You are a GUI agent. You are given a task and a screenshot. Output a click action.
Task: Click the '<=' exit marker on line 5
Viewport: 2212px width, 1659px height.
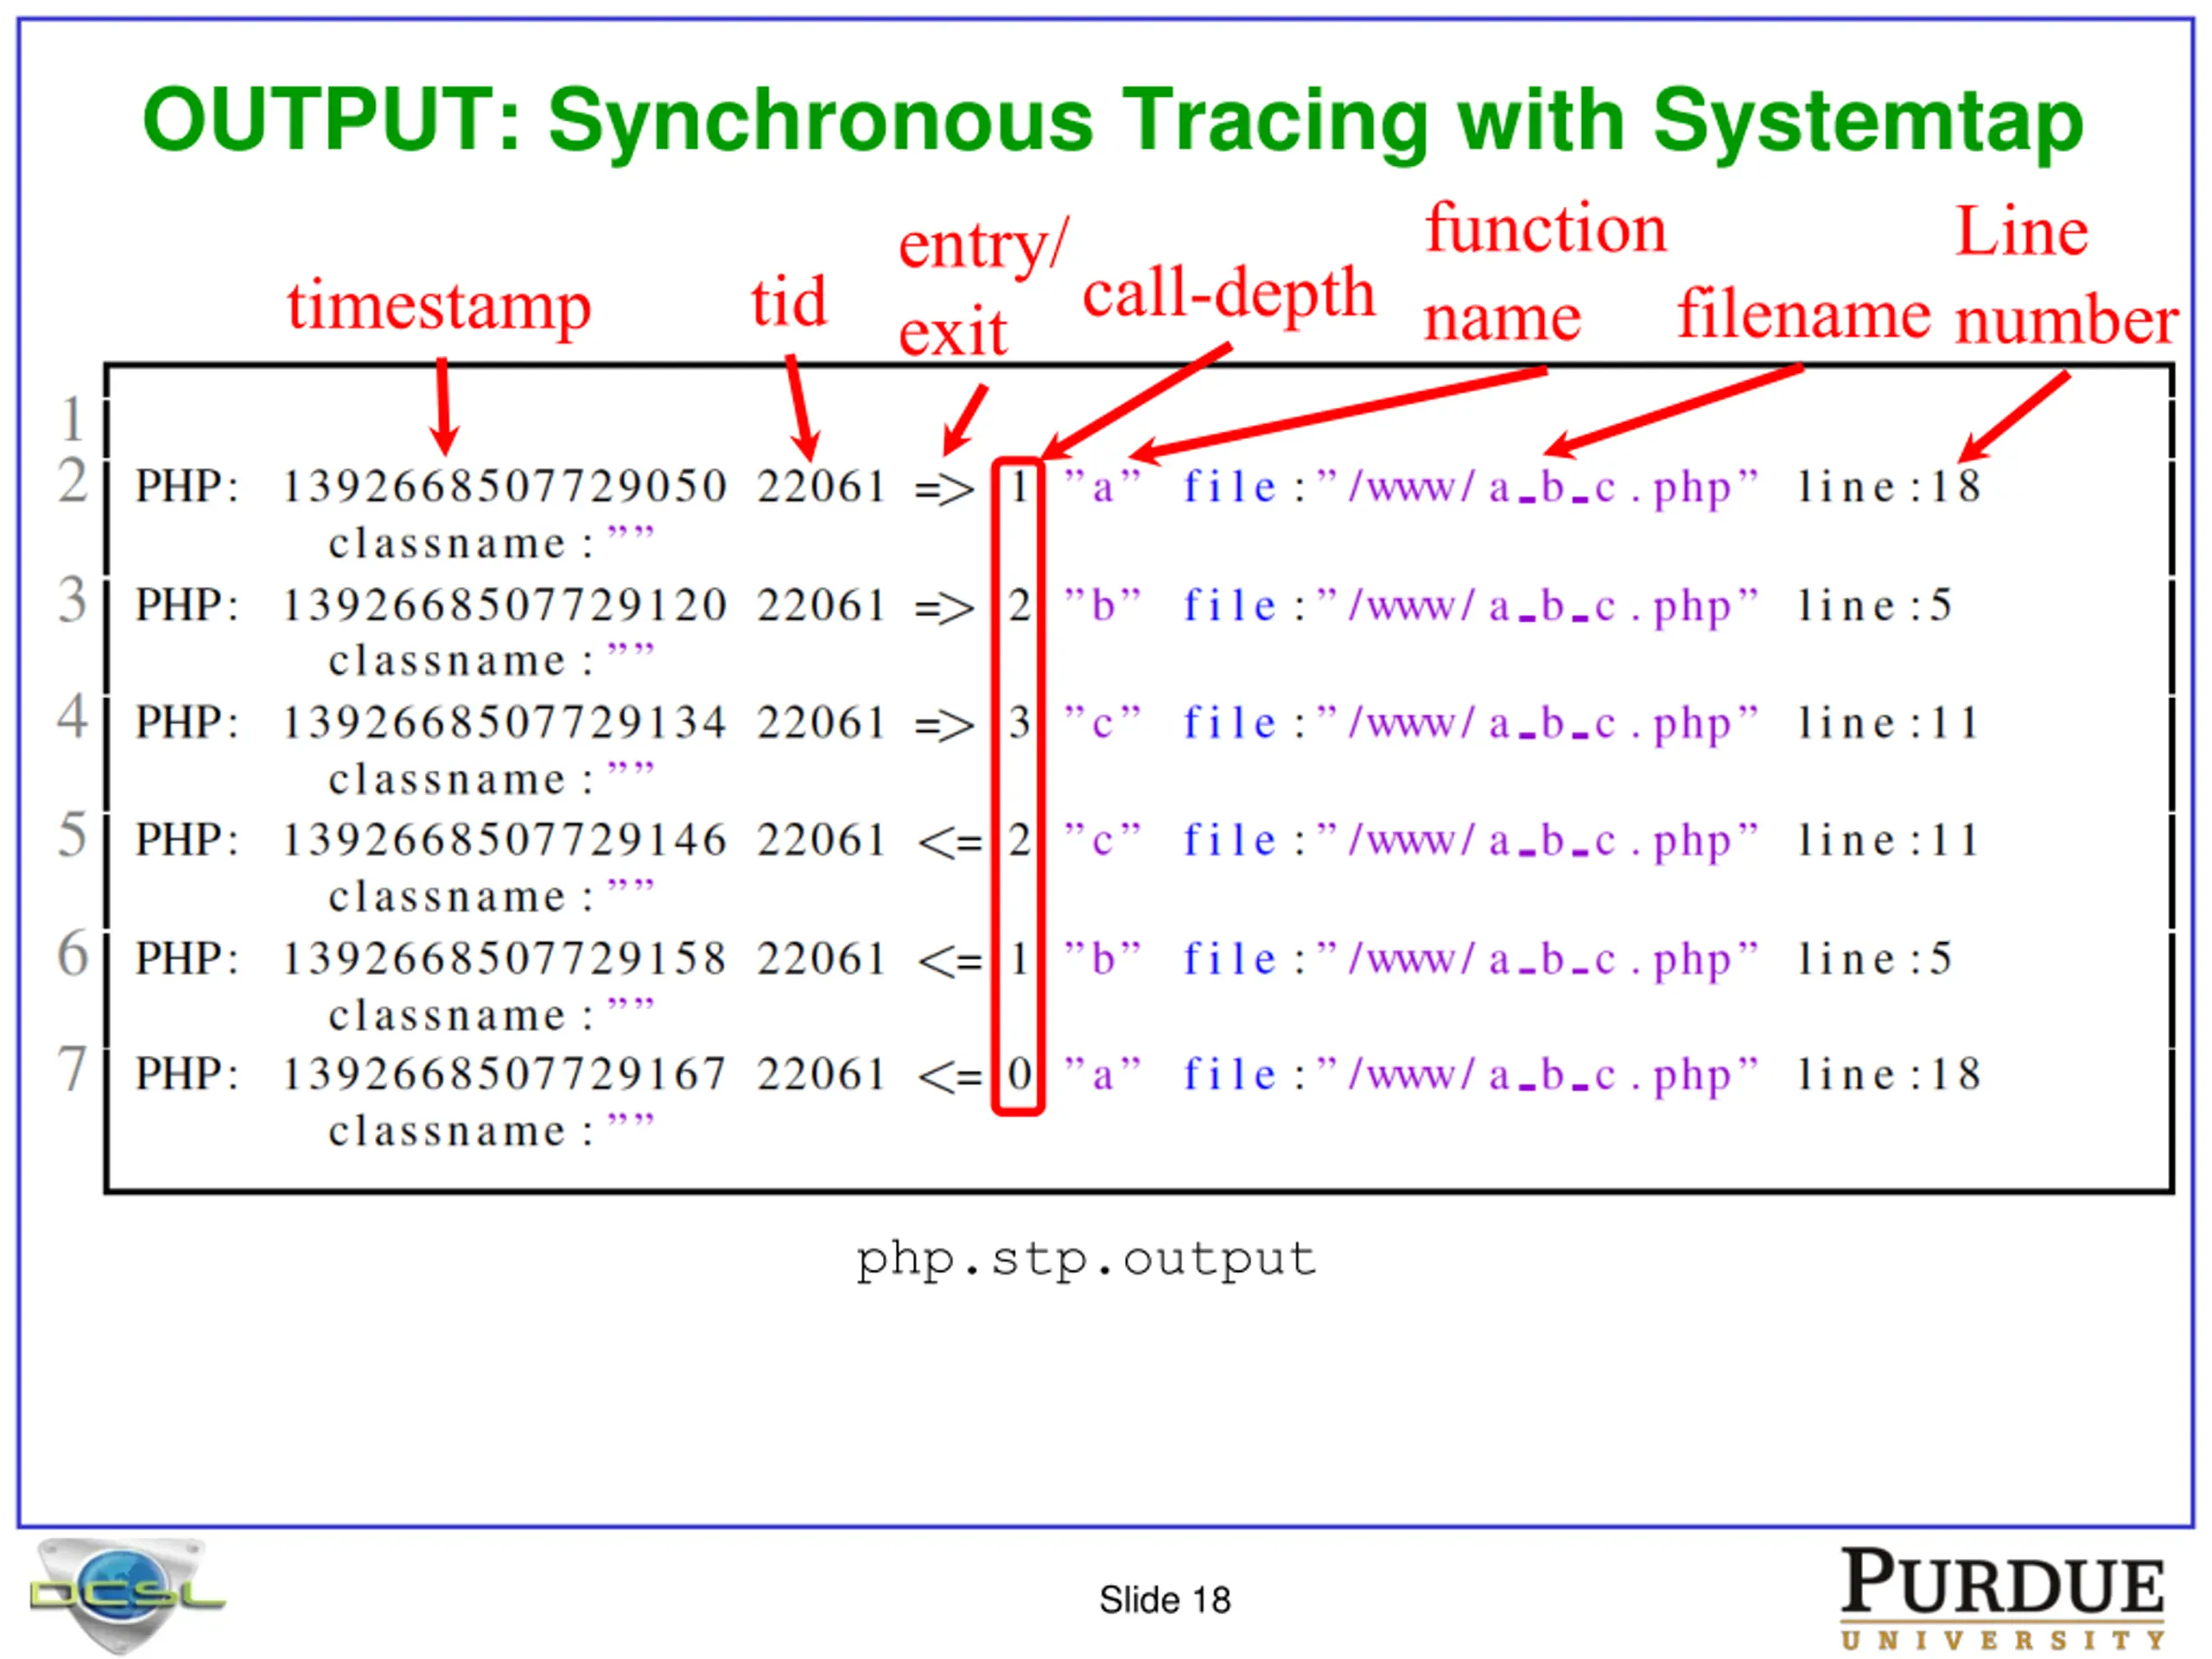pyautogui.click(x=950, y=844)
